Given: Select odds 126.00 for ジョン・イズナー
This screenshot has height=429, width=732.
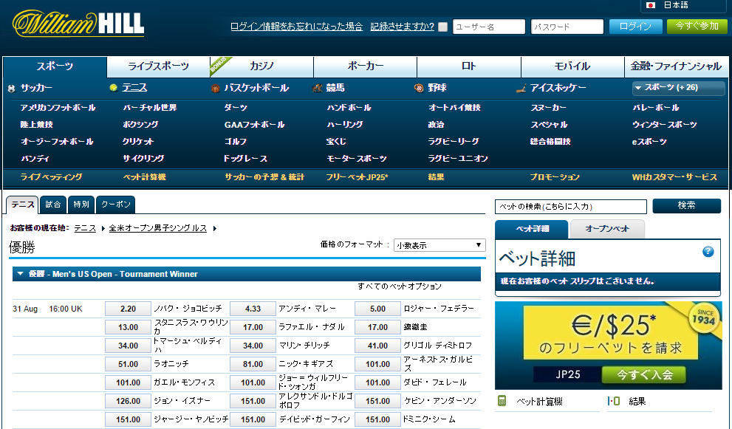Looking at the screenshot, I should point(128,401).
